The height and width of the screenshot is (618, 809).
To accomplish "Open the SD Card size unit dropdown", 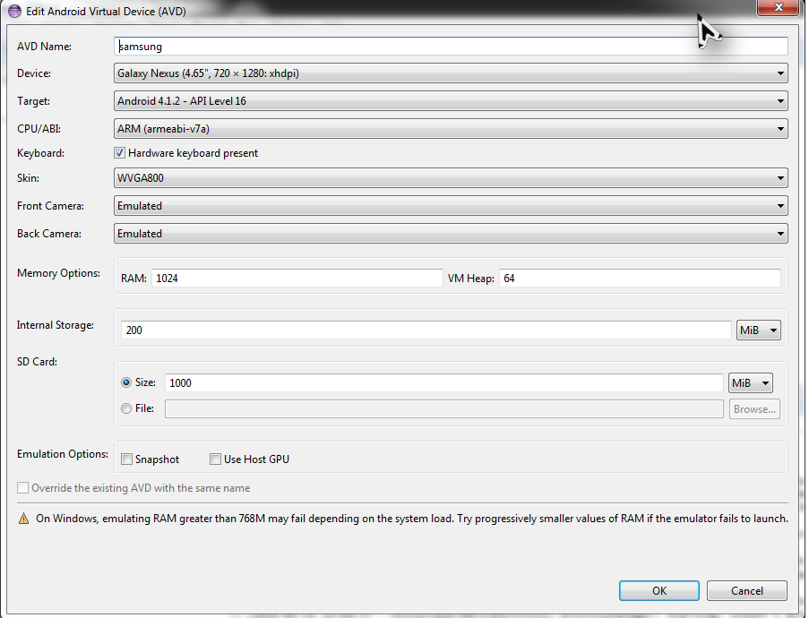I will click(x=750, y=382).
